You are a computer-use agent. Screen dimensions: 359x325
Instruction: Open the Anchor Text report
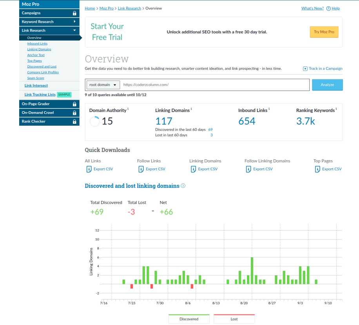[36, 55]
